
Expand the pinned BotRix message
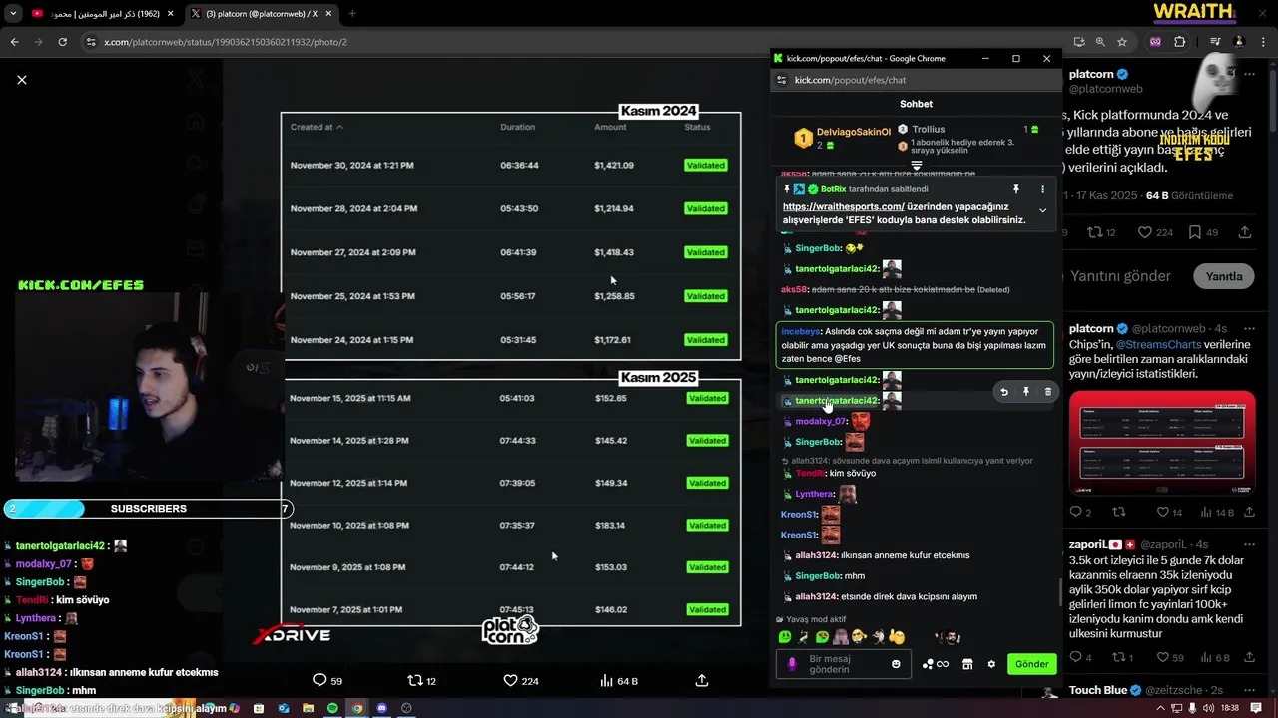[1042, 210]
